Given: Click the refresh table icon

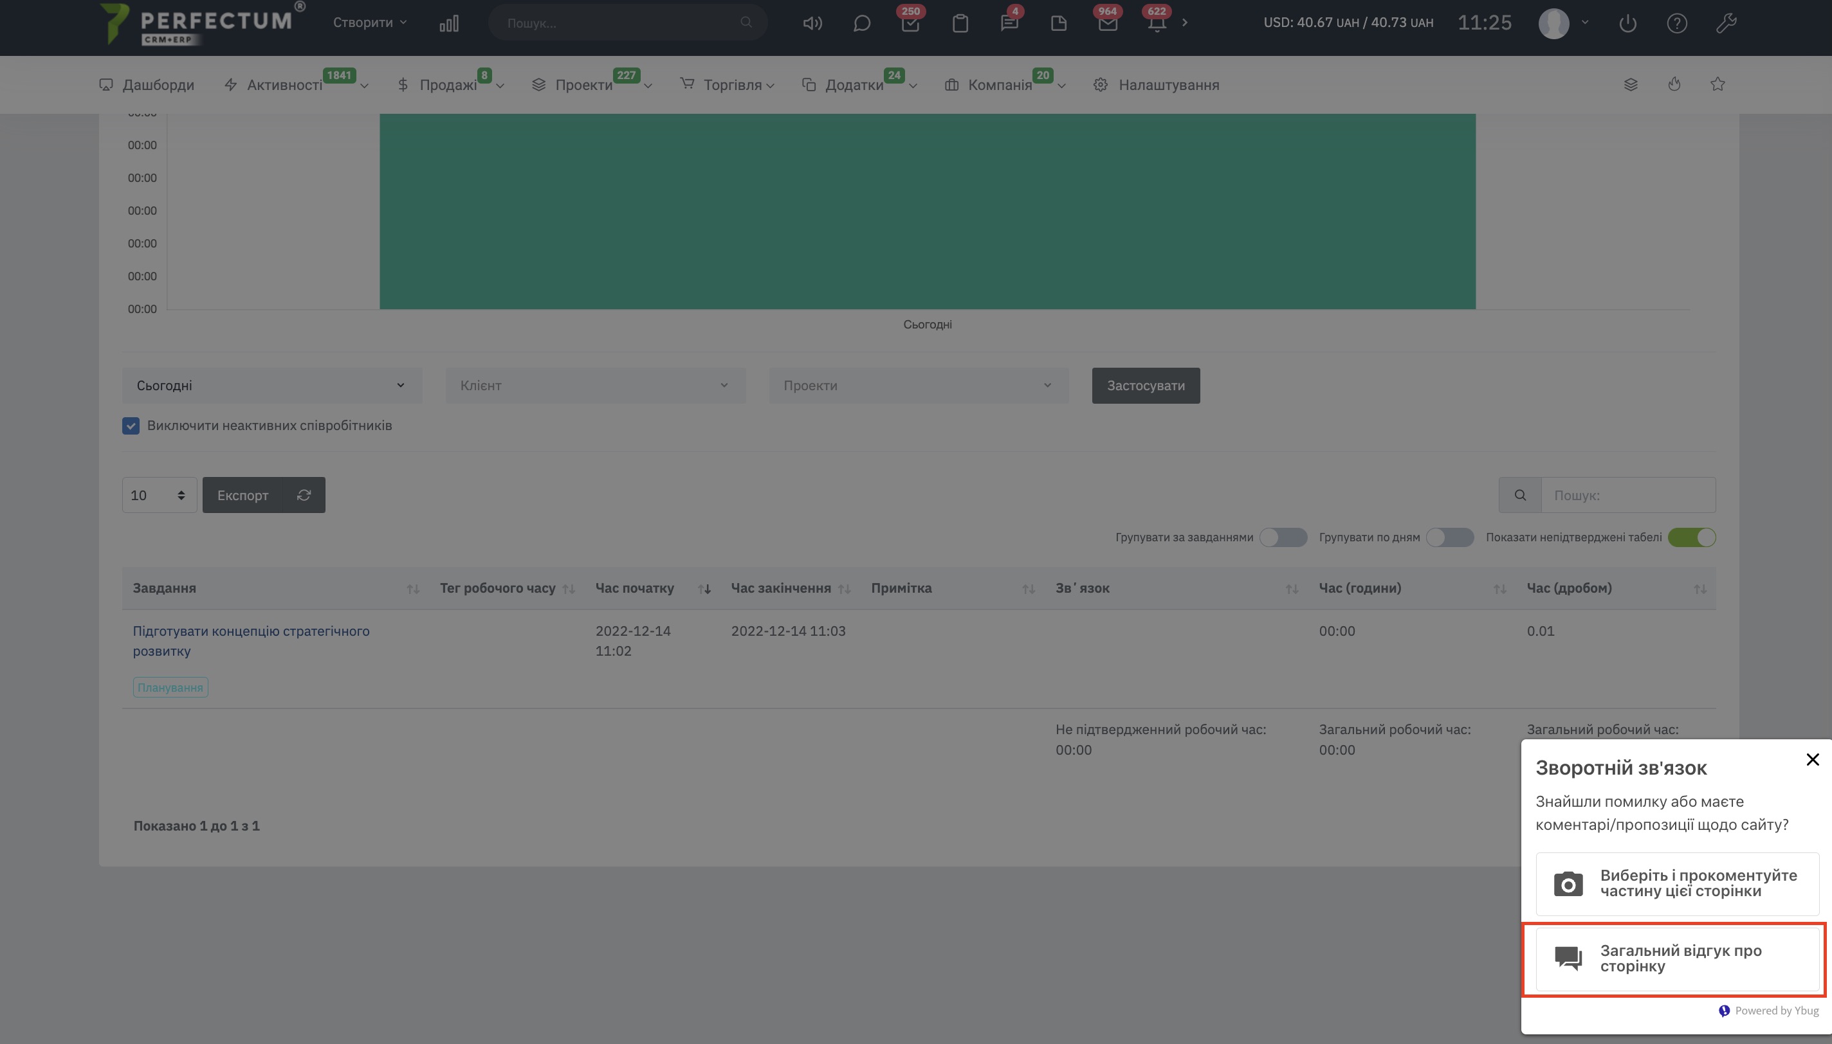Looking at the screenshot, I should point(304,495).
